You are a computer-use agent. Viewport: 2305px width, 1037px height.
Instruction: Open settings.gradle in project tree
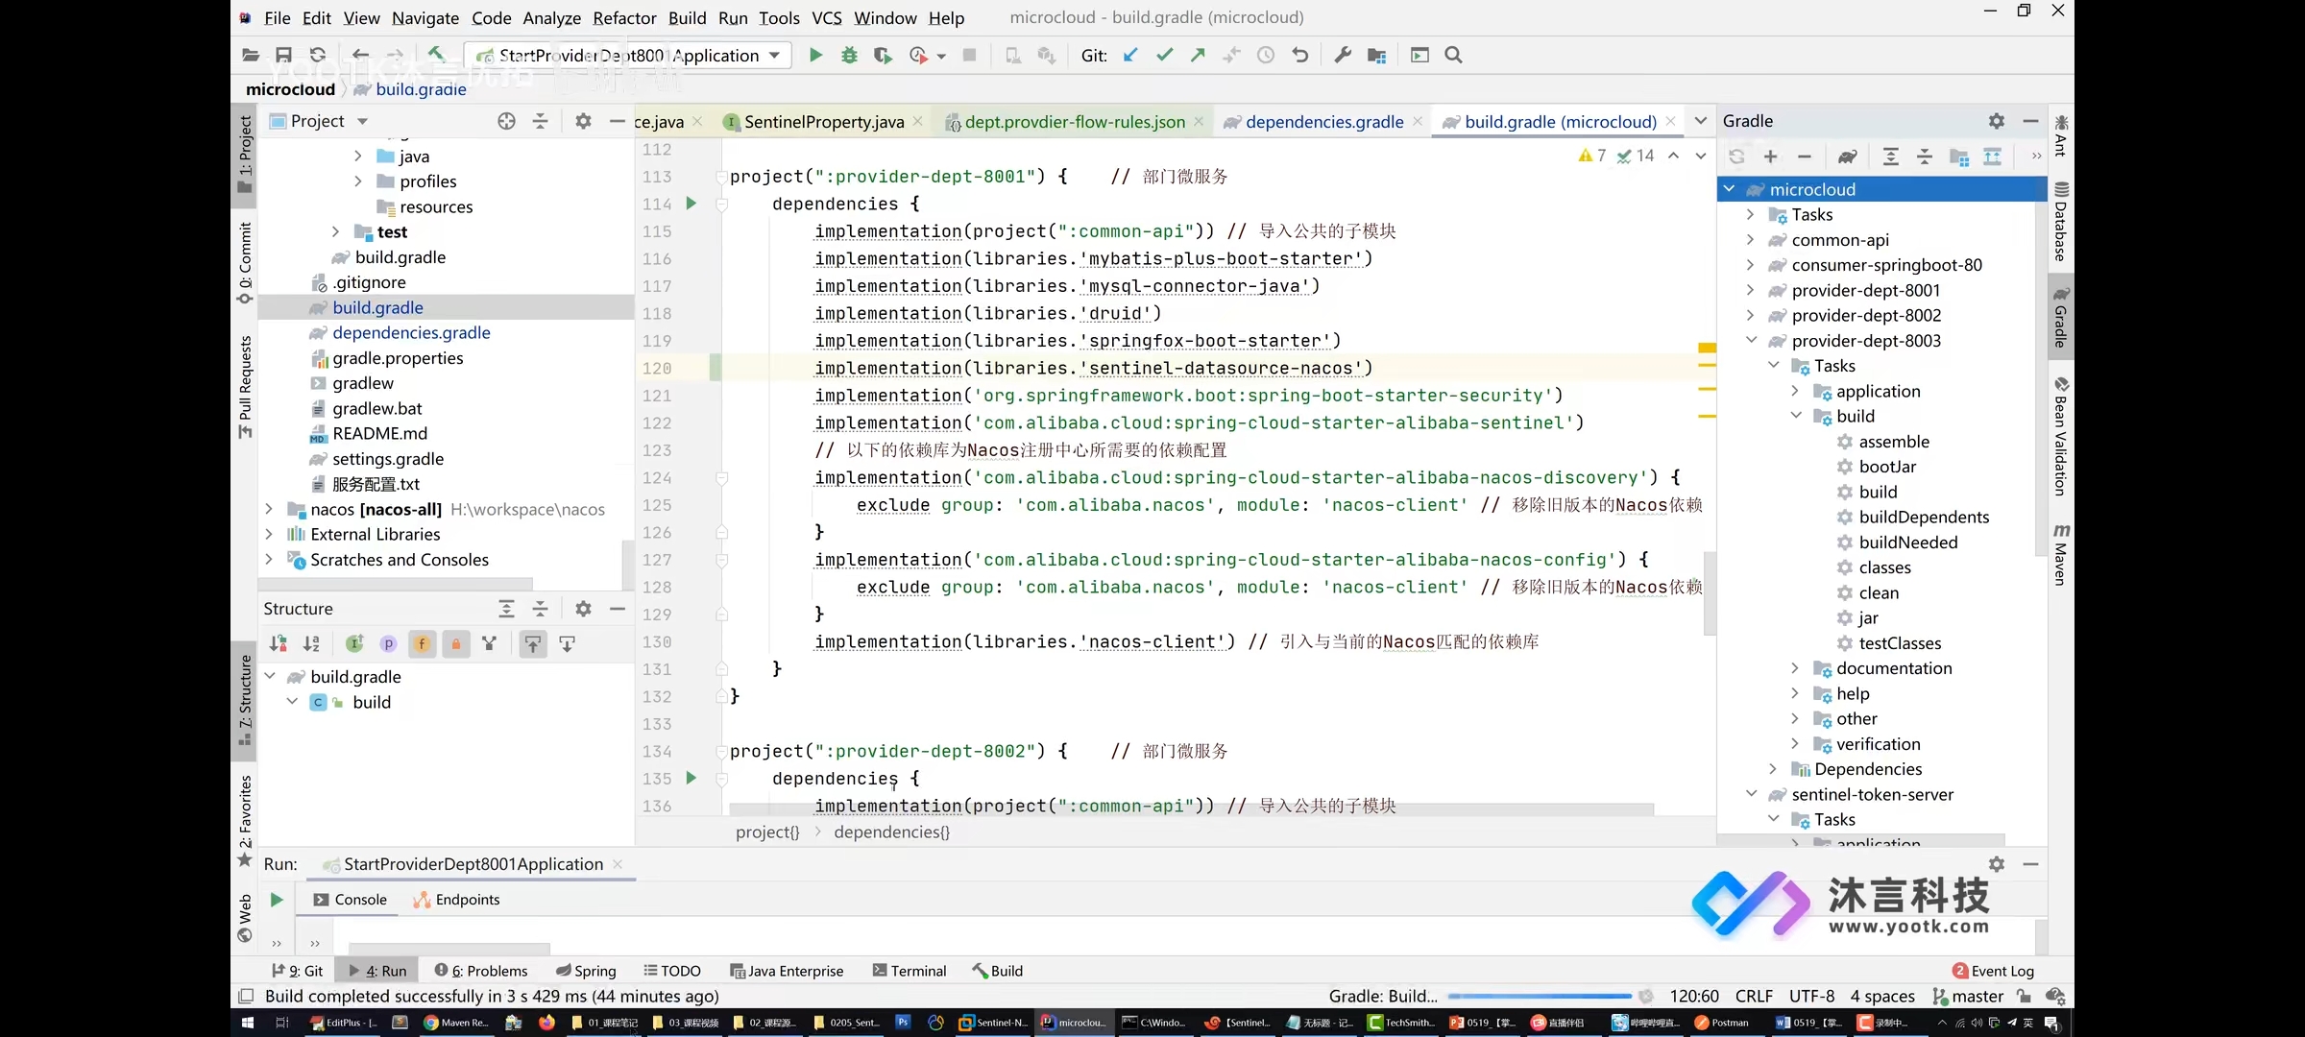pos(388,459)
